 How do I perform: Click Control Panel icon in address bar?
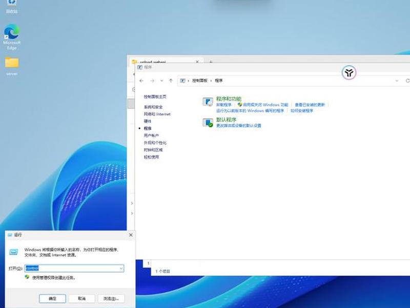pyautogui.click(x=183, y=81)
